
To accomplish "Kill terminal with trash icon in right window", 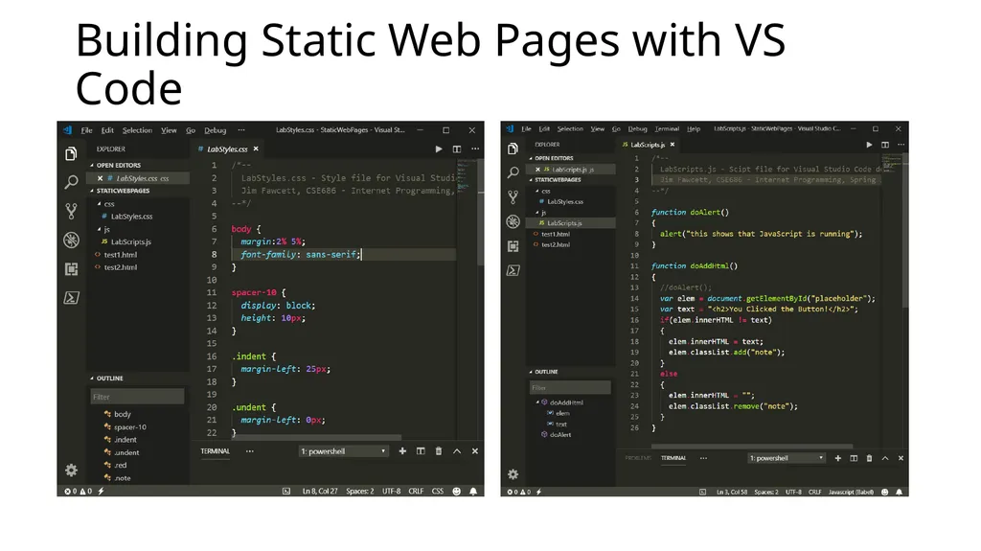I will coord(869,458).
